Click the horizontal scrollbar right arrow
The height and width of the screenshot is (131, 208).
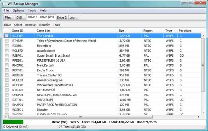point(199,117)
